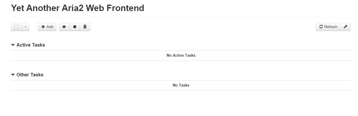Click the No Active Tasks message
The image size is (358, 116).
coord(181,55)
